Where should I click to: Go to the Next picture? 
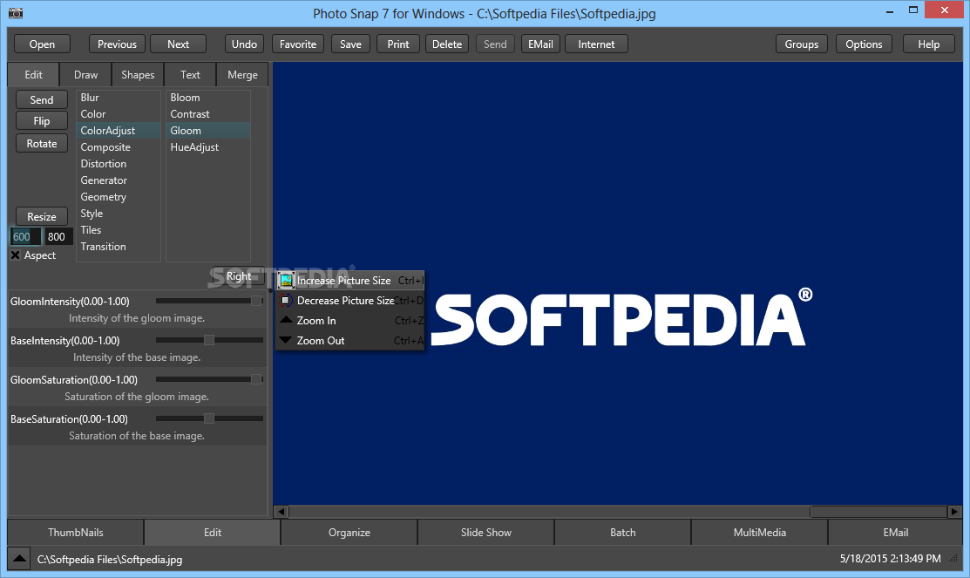point(178,44)
